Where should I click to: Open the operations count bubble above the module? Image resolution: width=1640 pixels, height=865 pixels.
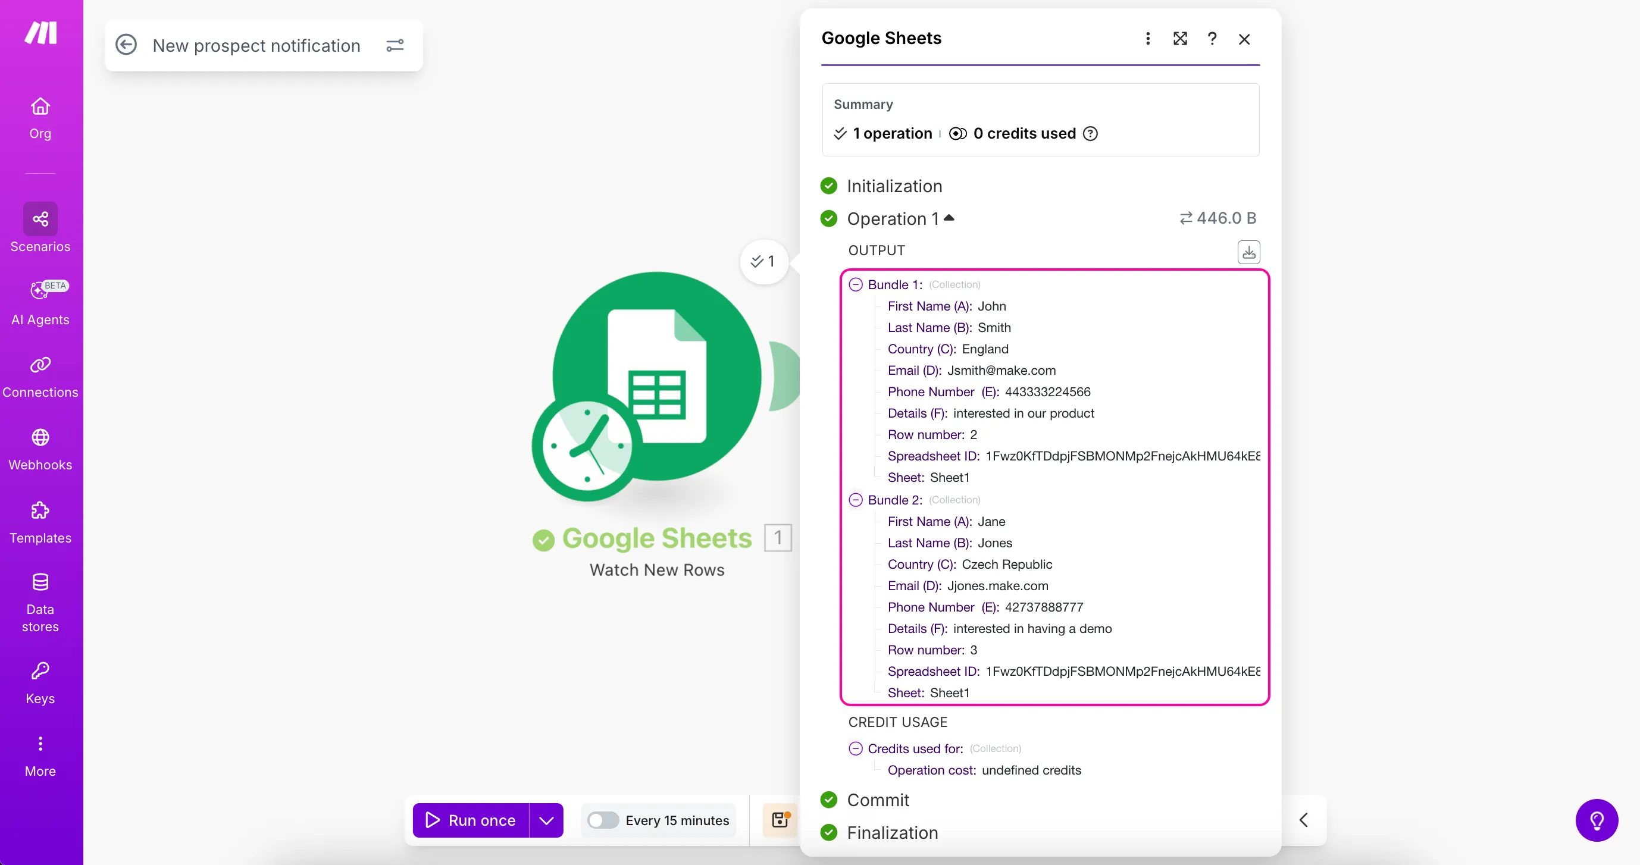(763, 261)
